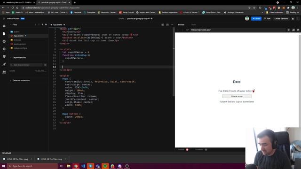The image size is (301, 169).
Task: Switch editor to preview layout icon
Action: pyautogui.click(x=167, y=25)
